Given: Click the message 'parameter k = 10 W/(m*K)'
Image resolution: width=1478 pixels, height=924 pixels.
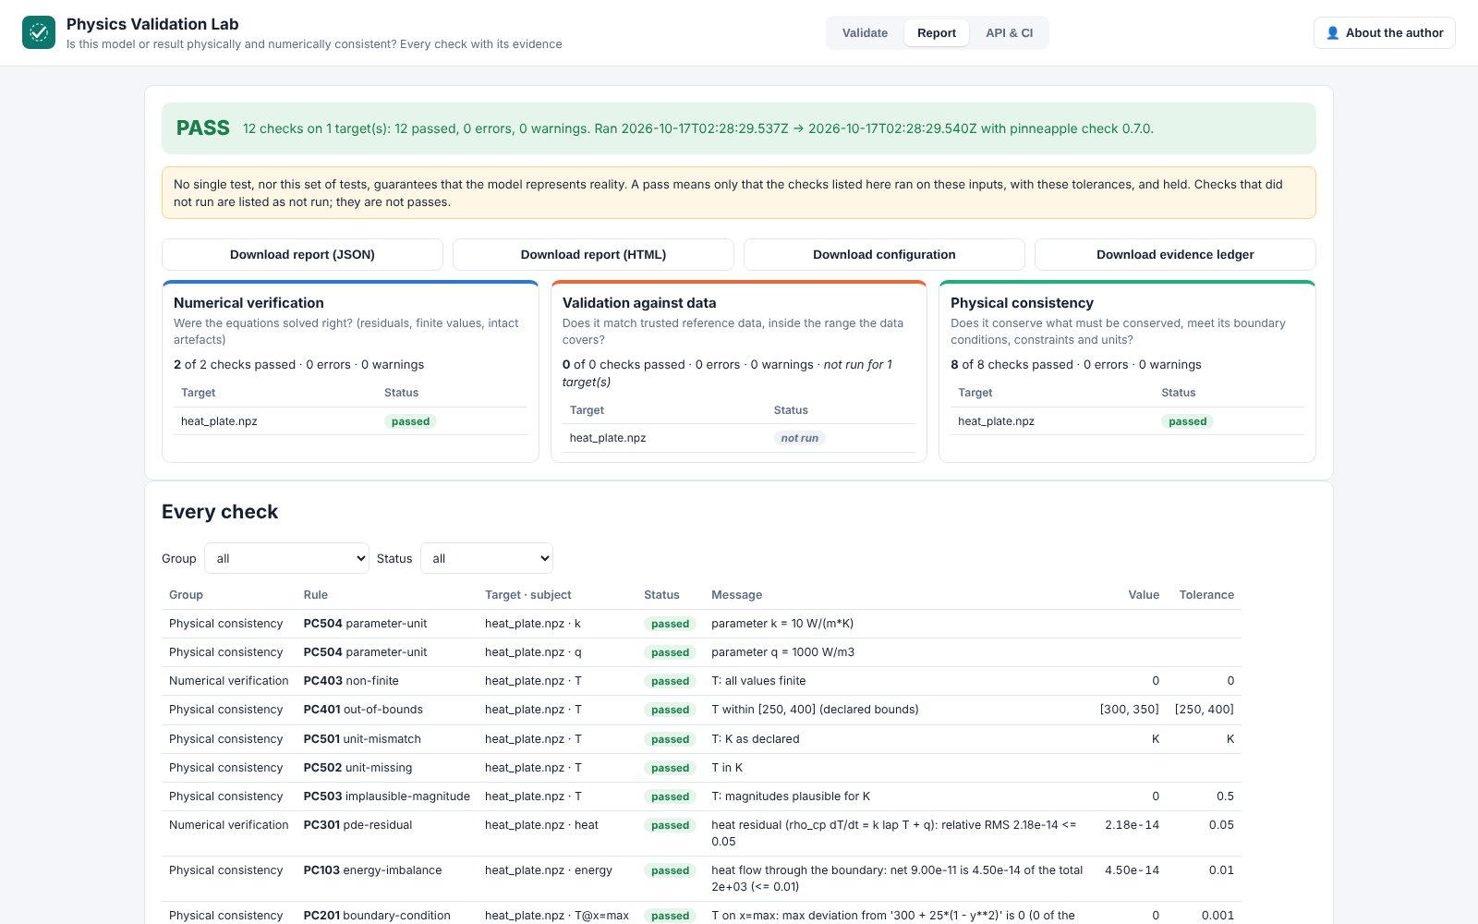Looking at the screenshot, I should pyautogui.click(x=782, y=624).
